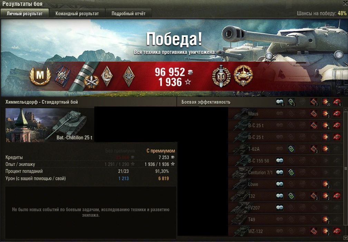The width and height of the screenshot is (348, 242).
Task: Switch to Подробный отчёт tab
Action: (128, 13)
